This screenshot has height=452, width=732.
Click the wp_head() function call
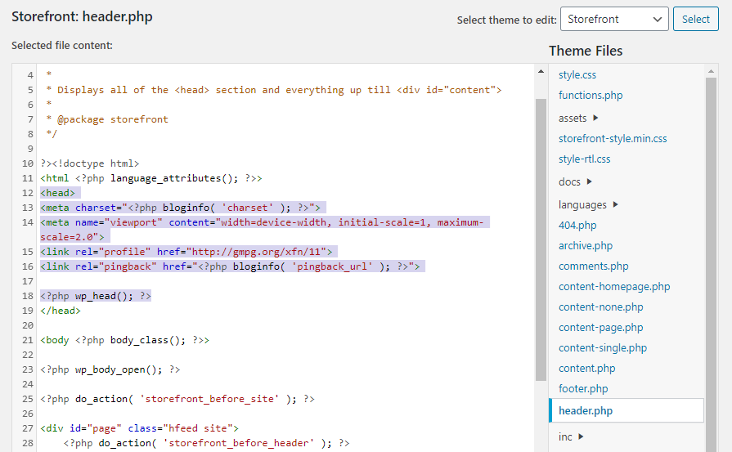pos(104,296)
